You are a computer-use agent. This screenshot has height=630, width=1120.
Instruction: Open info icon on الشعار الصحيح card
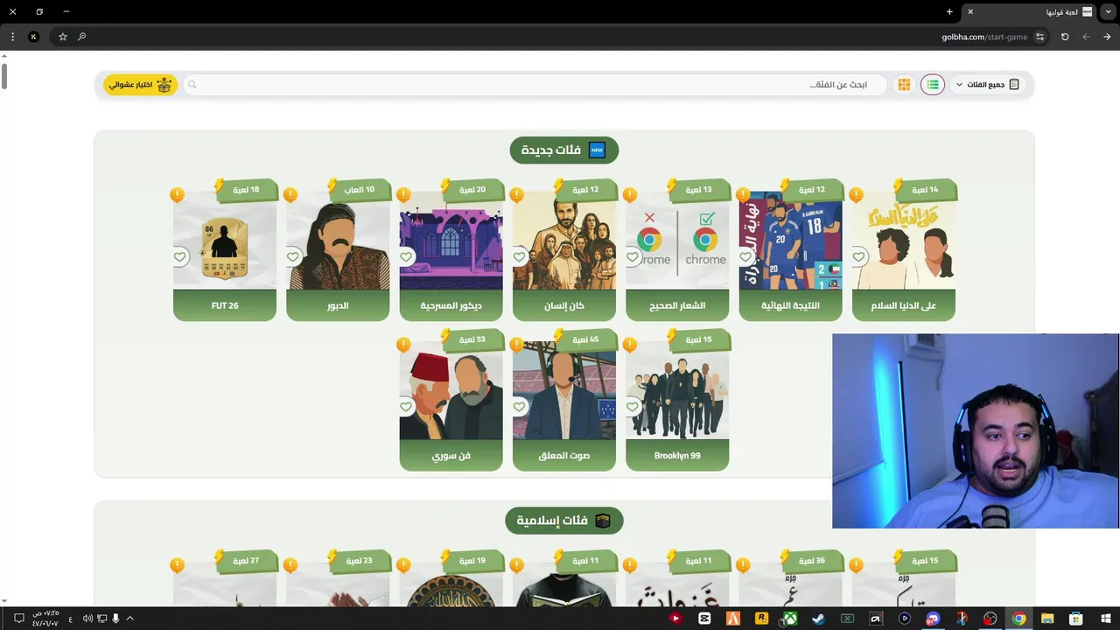[630, 194]
